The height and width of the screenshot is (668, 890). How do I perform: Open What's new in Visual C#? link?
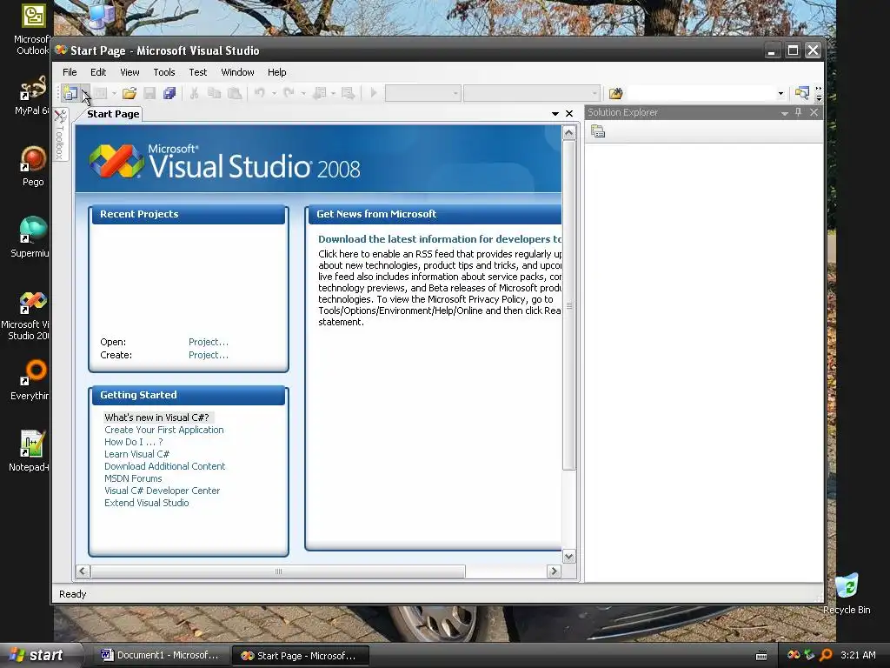(156, 417)
